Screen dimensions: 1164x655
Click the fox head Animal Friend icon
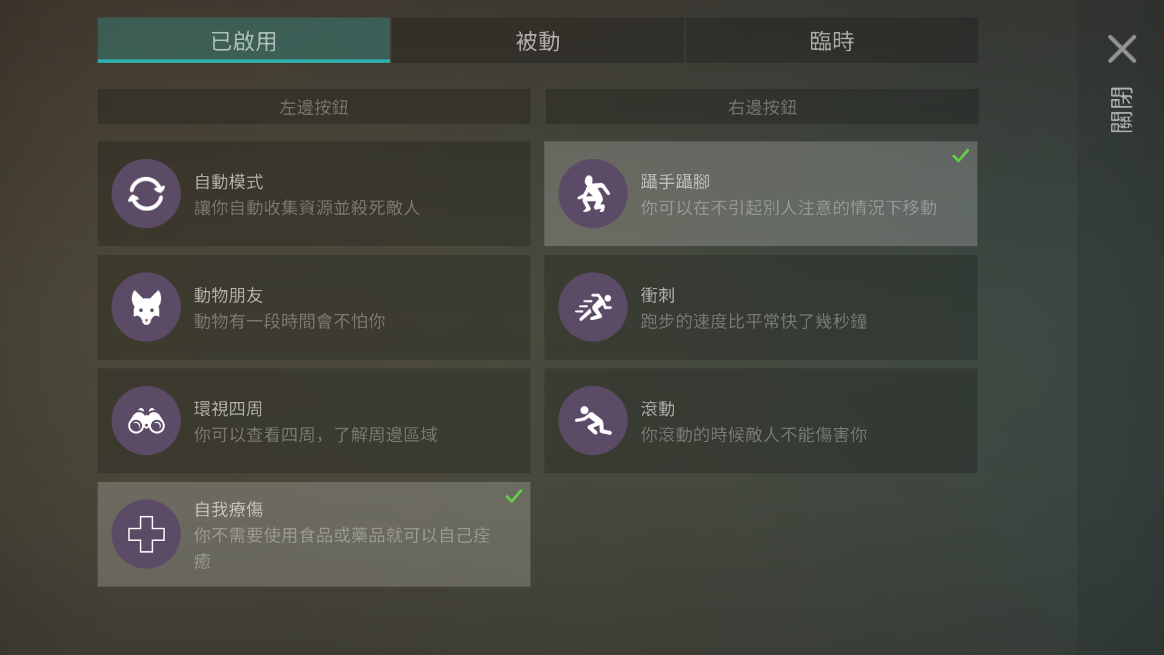[146, 307]
